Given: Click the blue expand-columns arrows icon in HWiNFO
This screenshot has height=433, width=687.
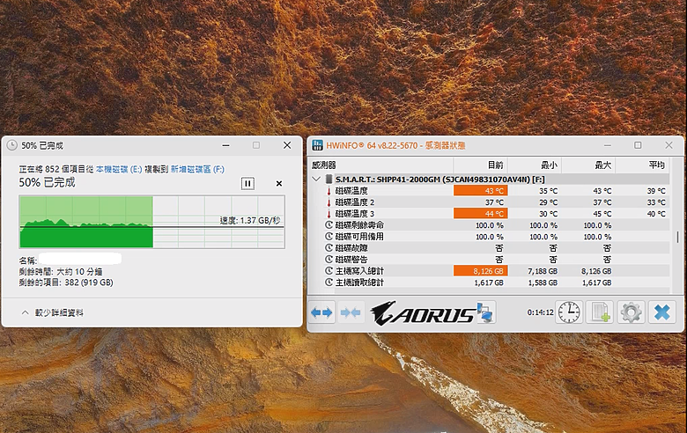Looking at the screenshot, I should [322, 312].
